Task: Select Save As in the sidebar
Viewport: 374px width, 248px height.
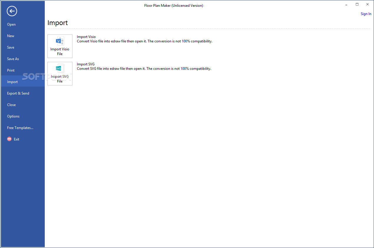Action: [23, 59]
